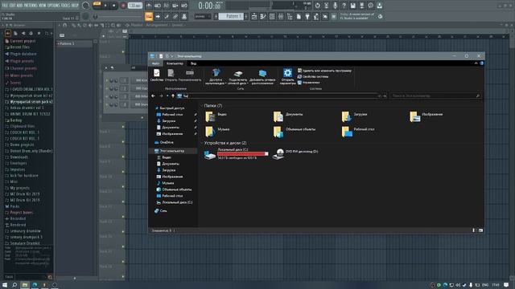
Task: Collapse the Explorer ribbon with the chevron
Action: click(476, 63)
